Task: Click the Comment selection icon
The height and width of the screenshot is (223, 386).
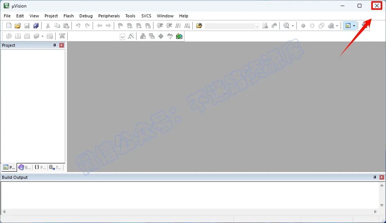Action: click(178, 26)
